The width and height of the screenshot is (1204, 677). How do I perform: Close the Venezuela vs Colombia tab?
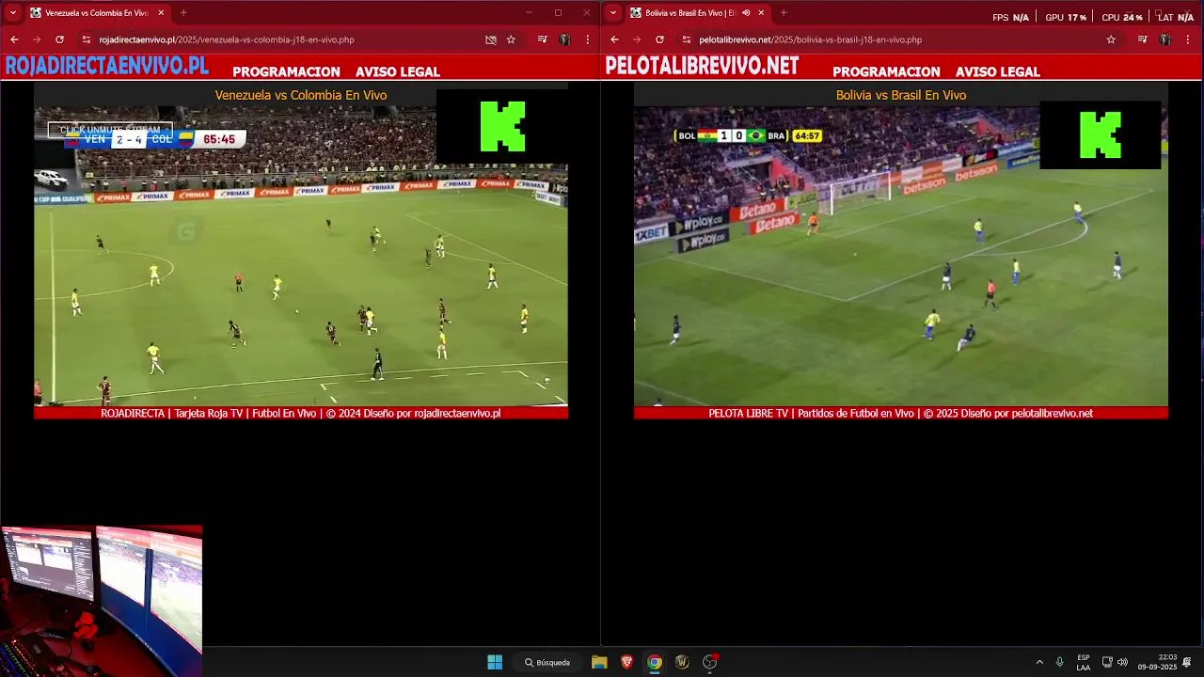coord(161,13)
